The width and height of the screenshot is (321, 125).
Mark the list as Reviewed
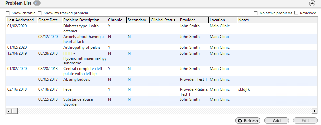[296, 13]
